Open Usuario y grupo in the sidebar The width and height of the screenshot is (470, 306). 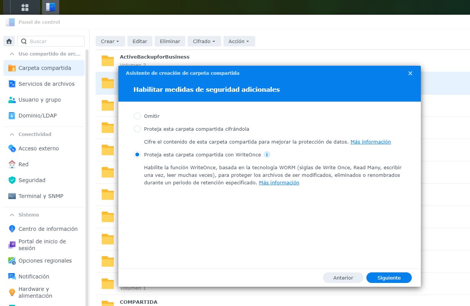click(44, 100)
